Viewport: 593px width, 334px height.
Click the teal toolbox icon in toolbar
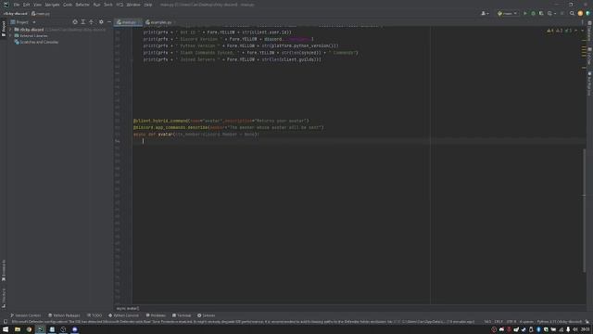(x=588, y=13)
